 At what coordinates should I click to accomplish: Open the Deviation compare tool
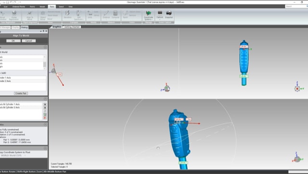point(67,14)
